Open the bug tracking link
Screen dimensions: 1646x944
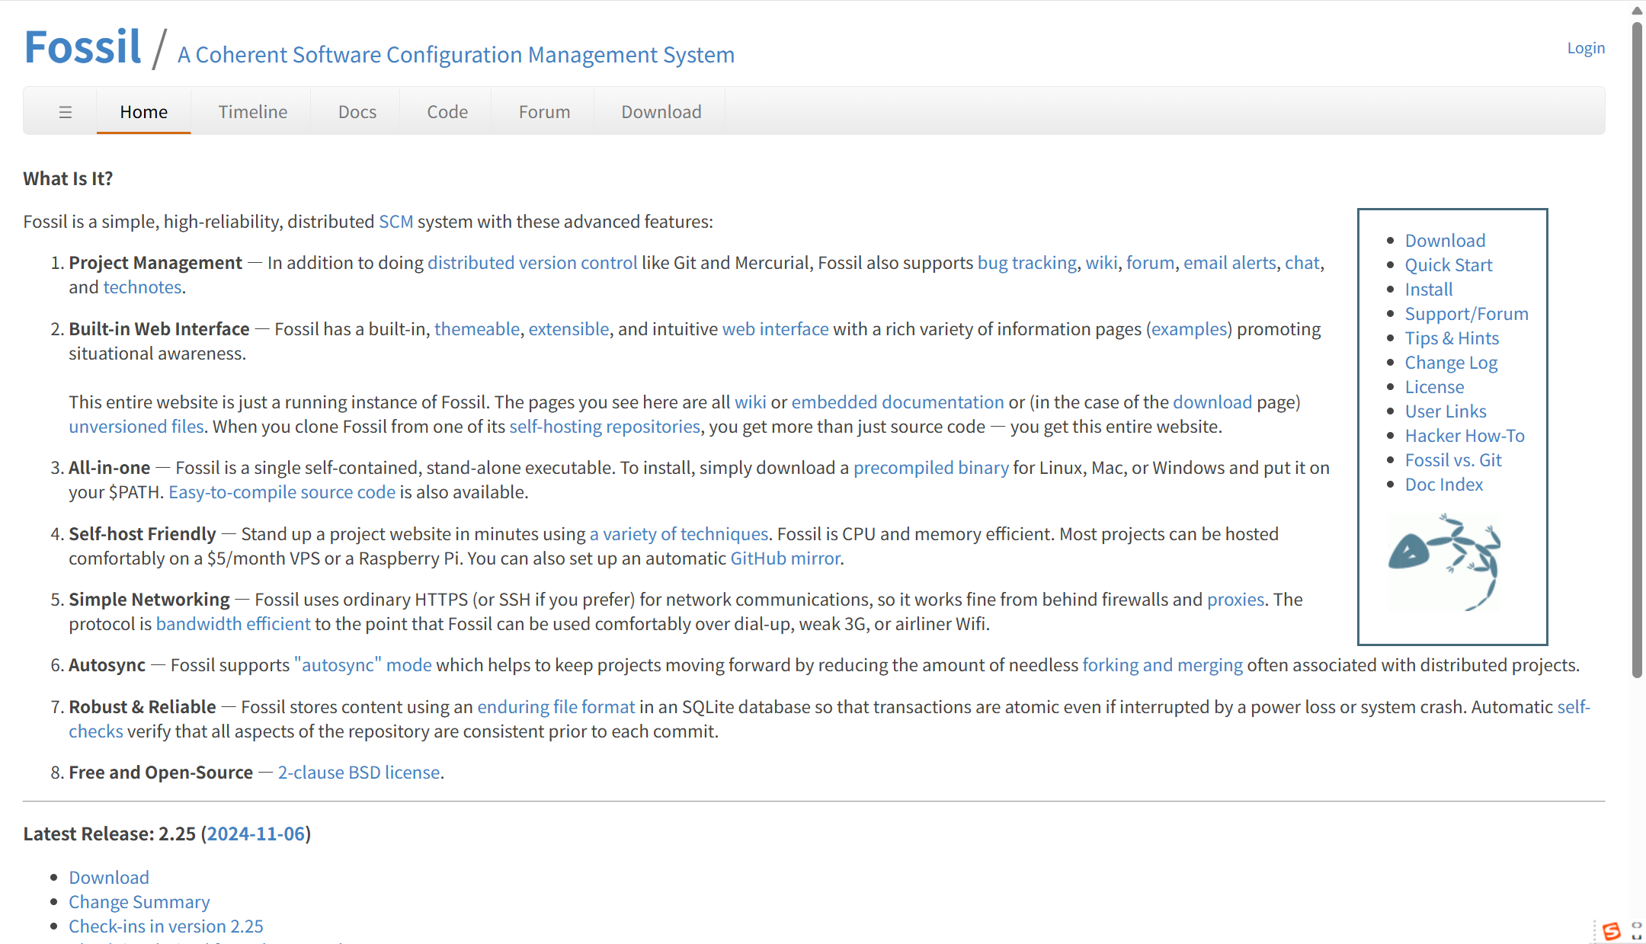click(x=1026, y=263)
